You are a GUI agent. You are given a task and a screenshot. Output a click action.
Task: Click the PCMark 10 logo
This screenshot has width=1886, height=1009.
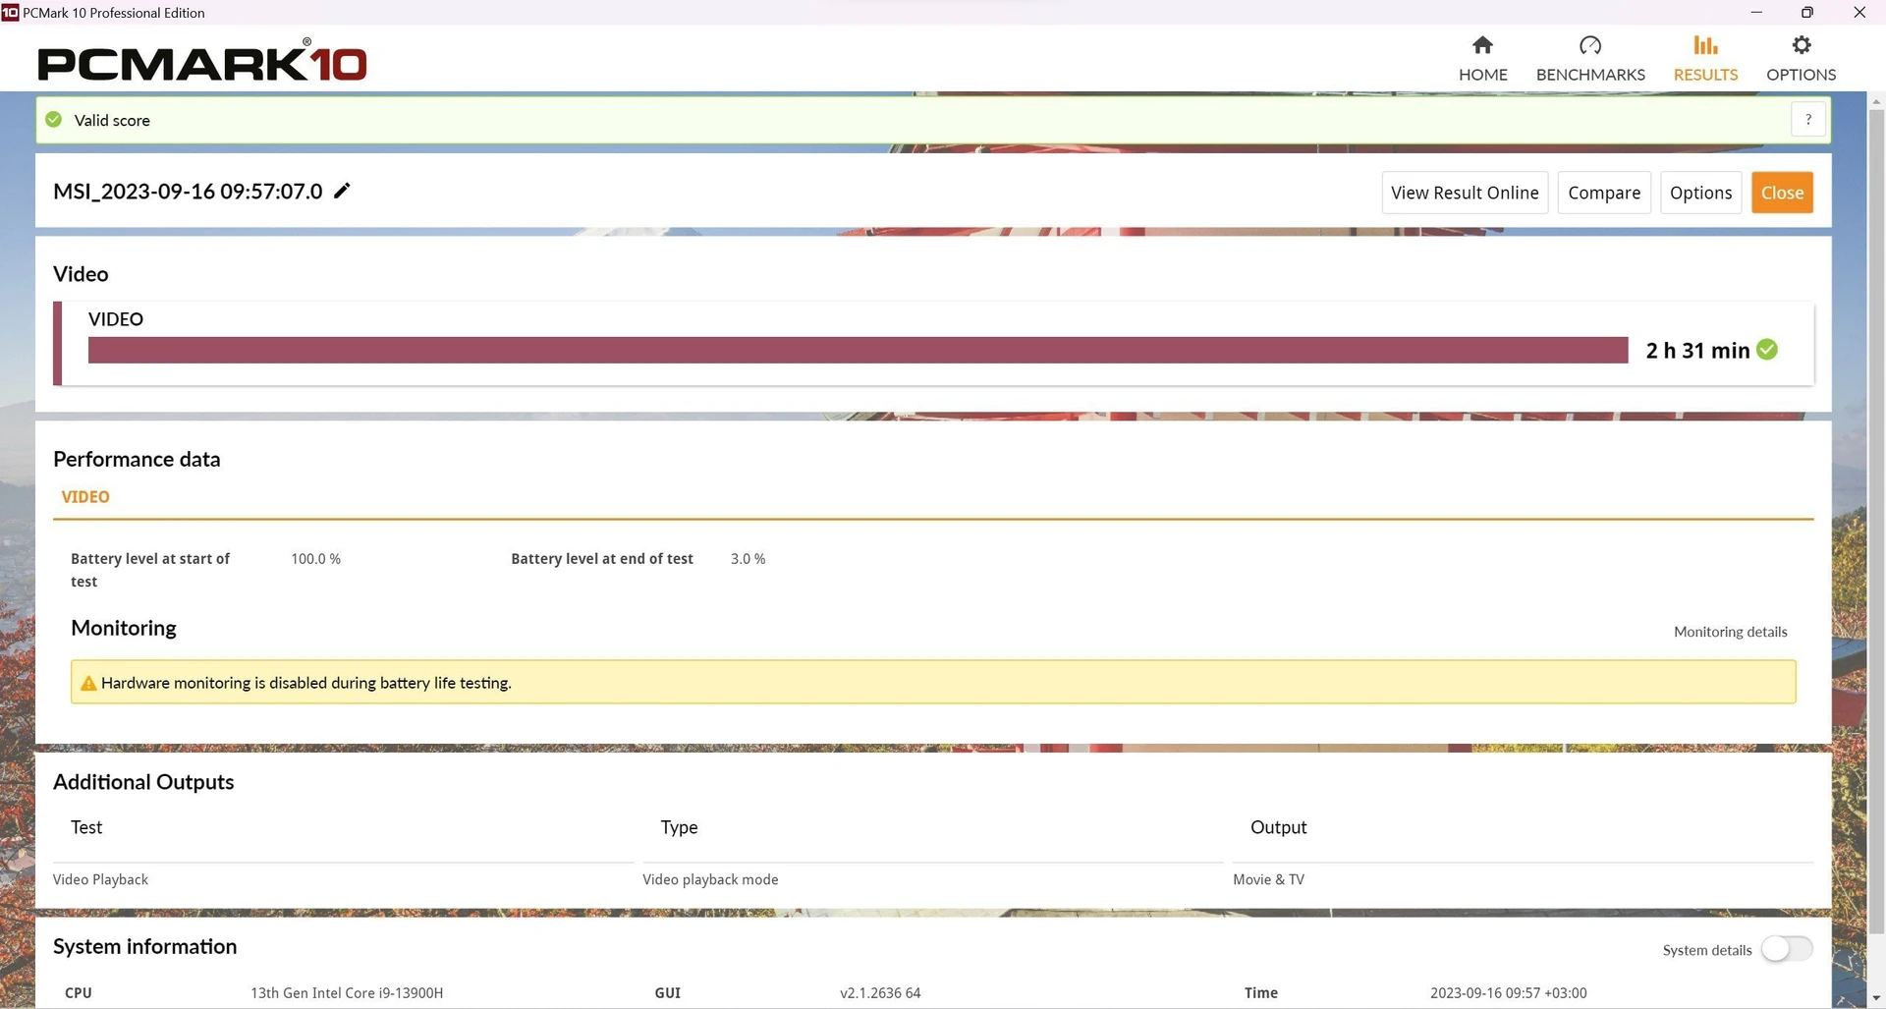pyautogui.click(x=202, y=61)
